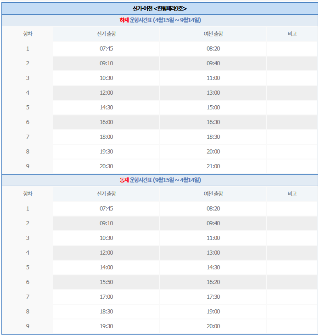Select summer 여천 departure 08:20
Viewport: 320px width, 336px height.
pos(213,49)
